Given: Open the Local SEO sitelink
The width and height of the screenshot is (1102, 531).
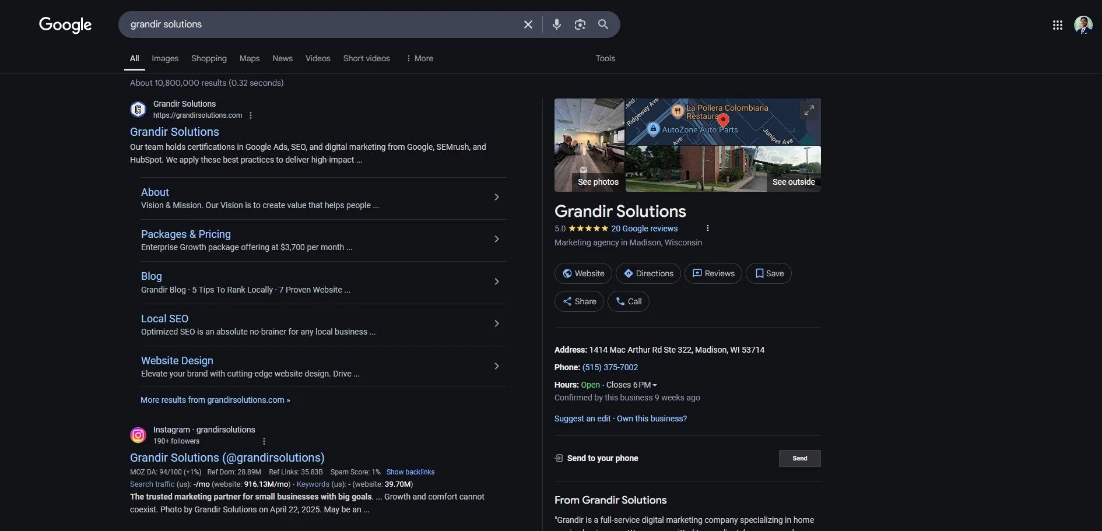Looking at the screenshot, I should [x=164, y=319].
